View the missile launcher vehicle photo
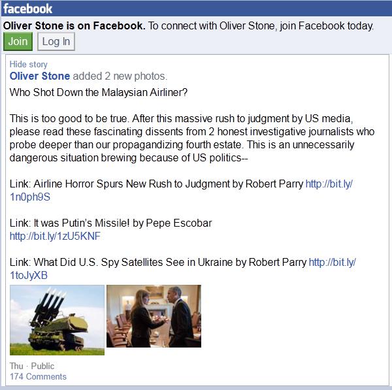 tap(57, 320)
